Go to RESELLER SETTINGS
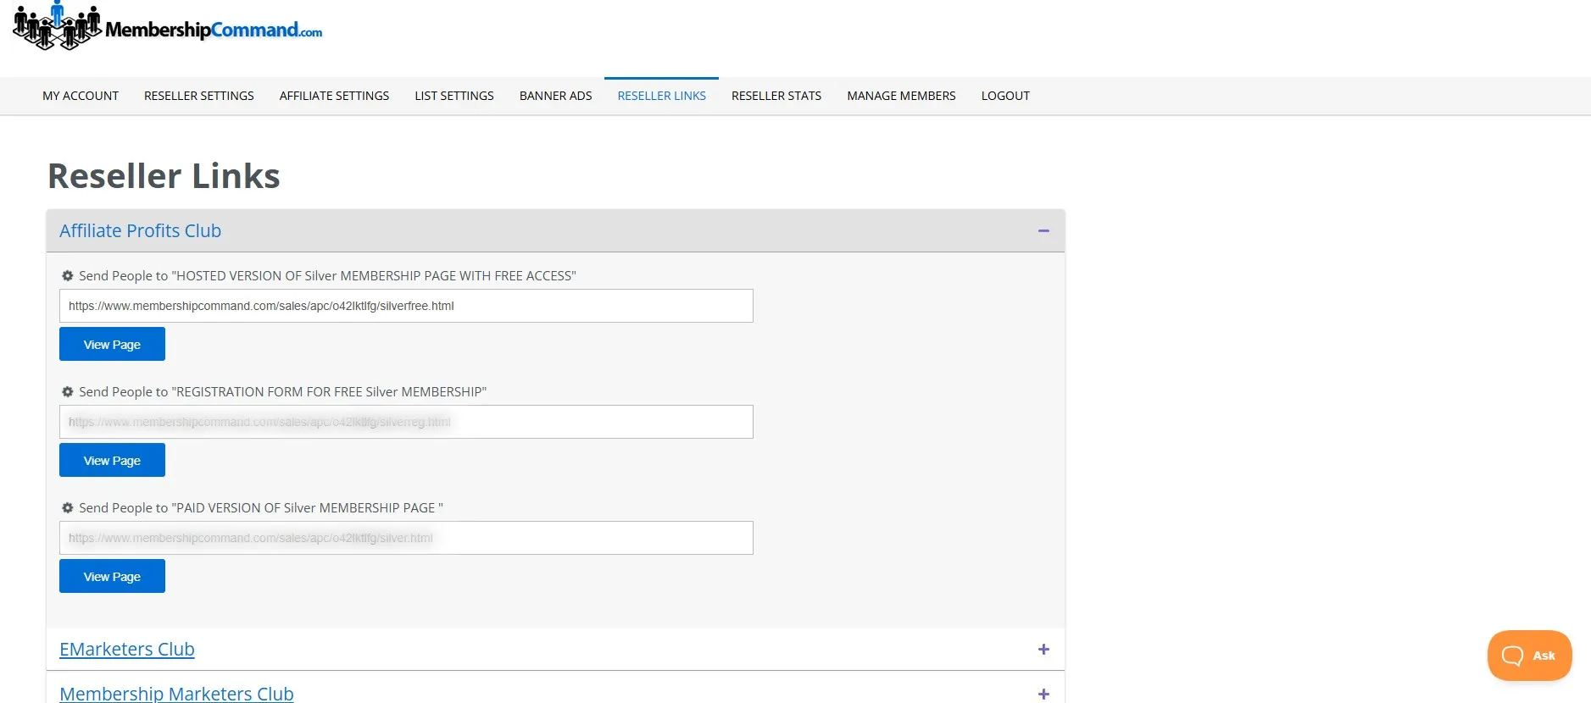This screenshot has height=703, width=1591. (199, 96)
